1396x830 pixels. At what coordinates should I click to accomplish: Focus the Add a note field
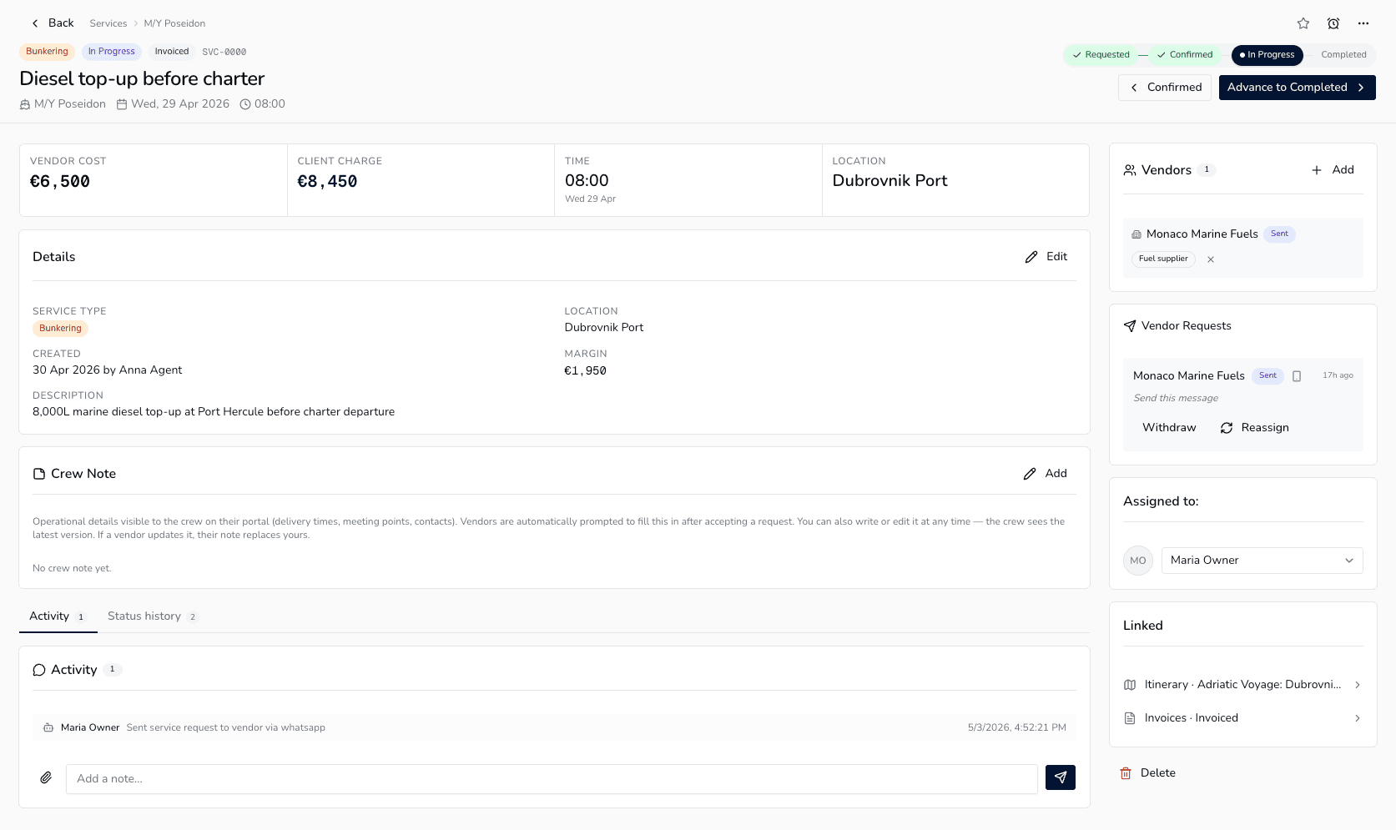(552, 779)
